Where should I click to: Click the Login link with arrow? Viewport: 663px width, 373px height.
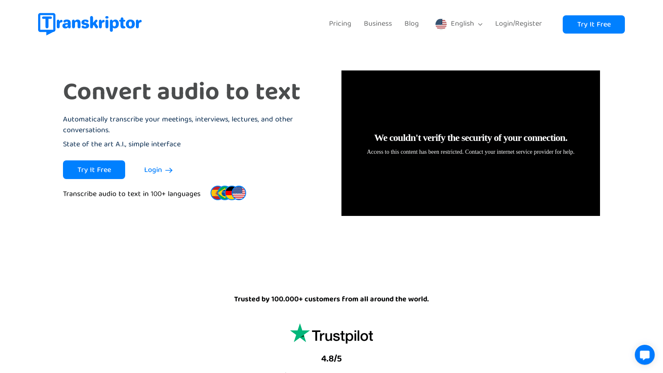158,170
